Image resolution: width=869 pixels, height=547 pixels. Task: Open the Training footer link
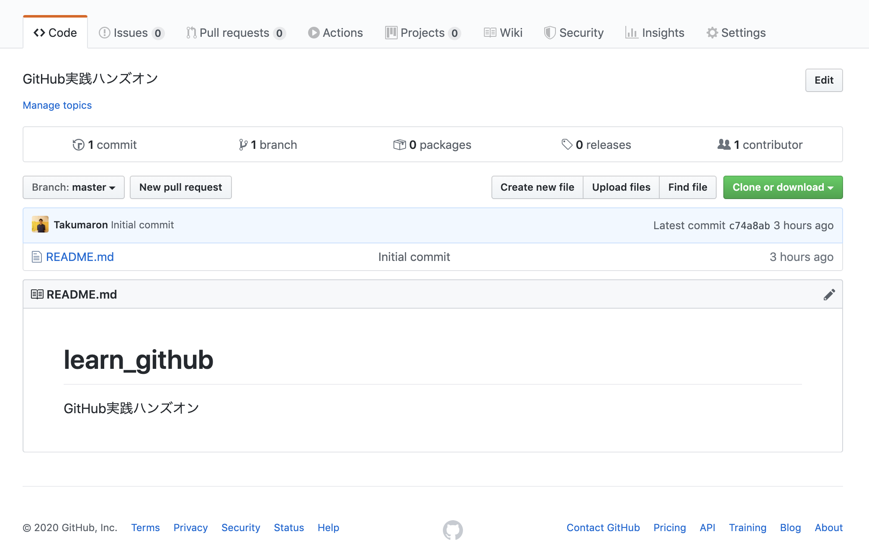748,528
